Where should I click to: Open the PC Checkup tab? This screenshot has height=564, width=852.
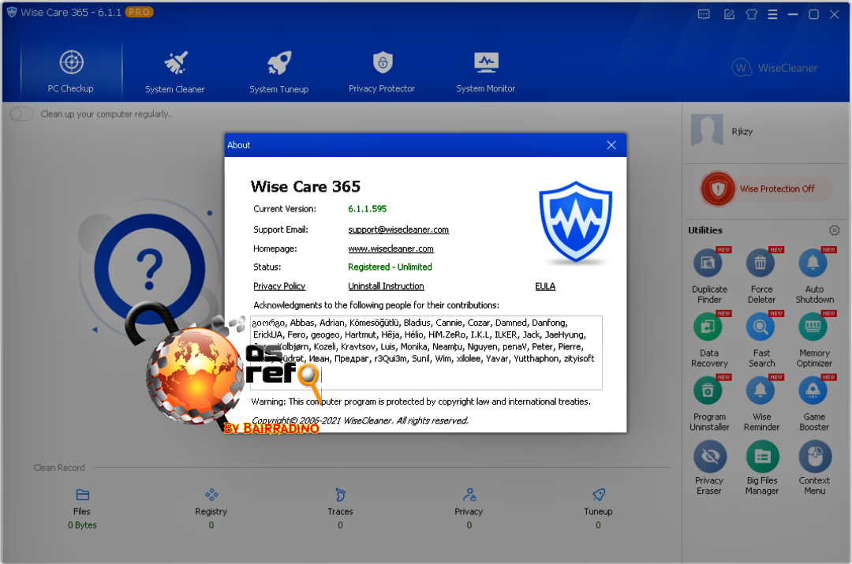click(x=71, y=71)
